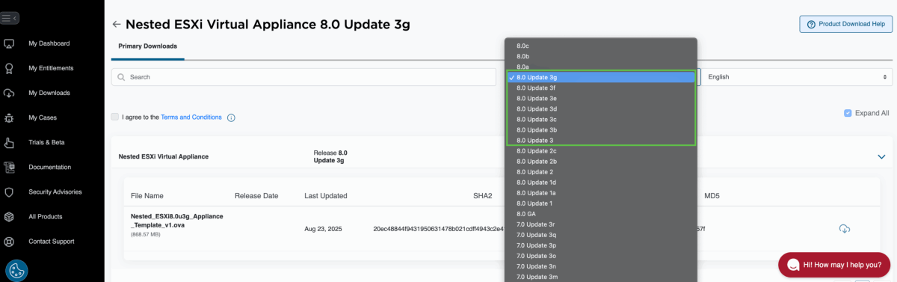
Task: Open the Terms and Conditions link
Action: [x=191, y=117]
